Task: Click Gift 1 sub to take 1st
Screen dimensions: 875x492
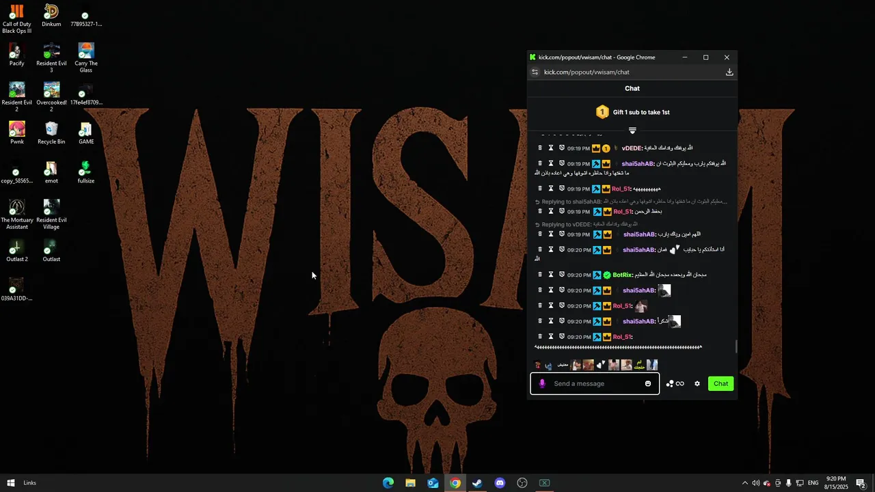Action: point(641,112)
